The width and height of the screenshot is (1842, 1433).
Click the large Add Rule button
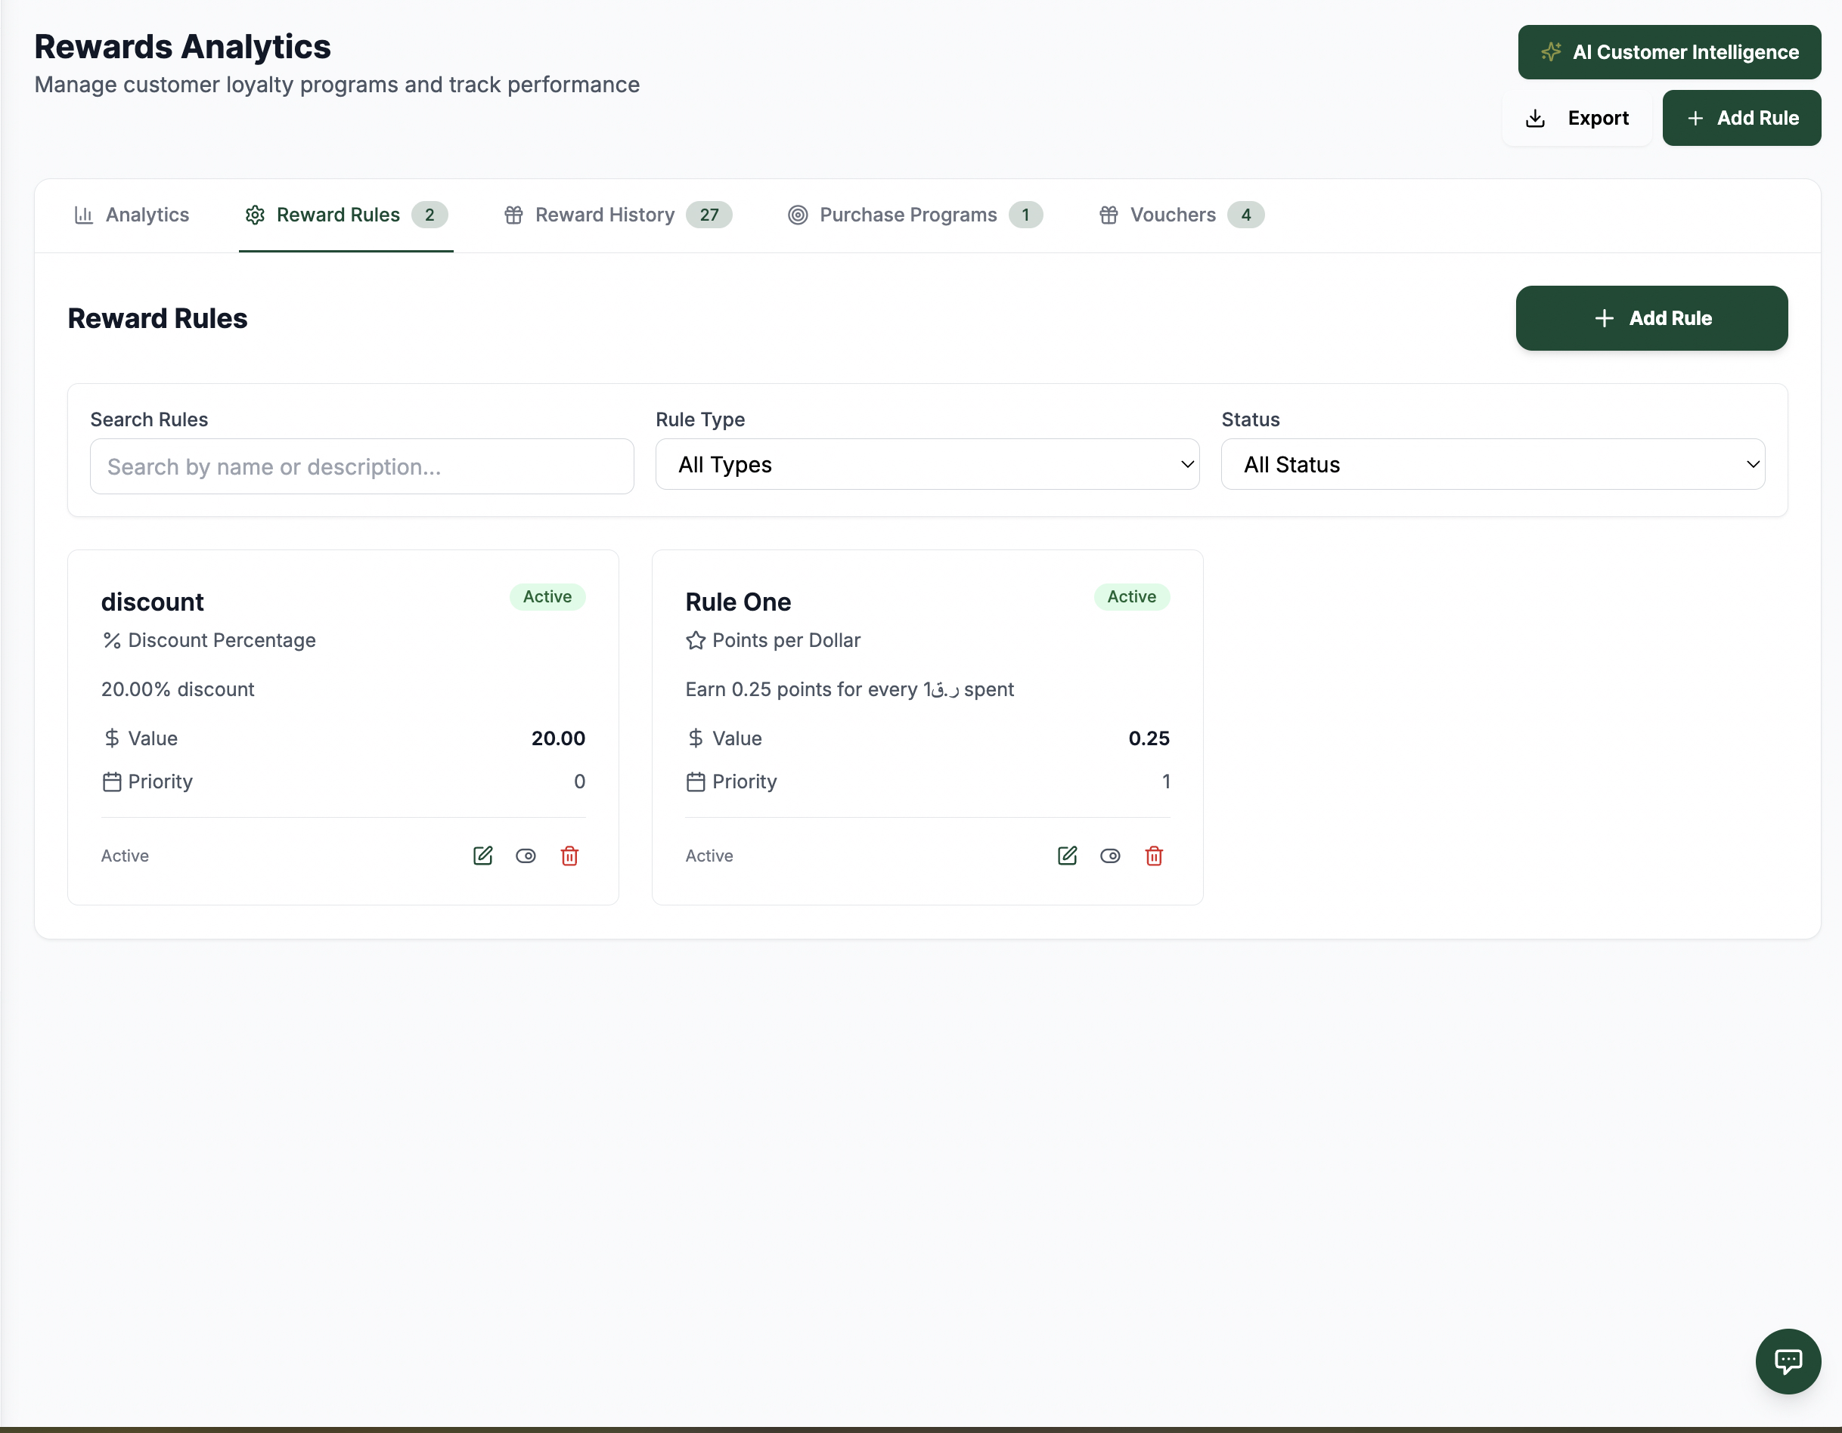click(x=1651, y=317)
